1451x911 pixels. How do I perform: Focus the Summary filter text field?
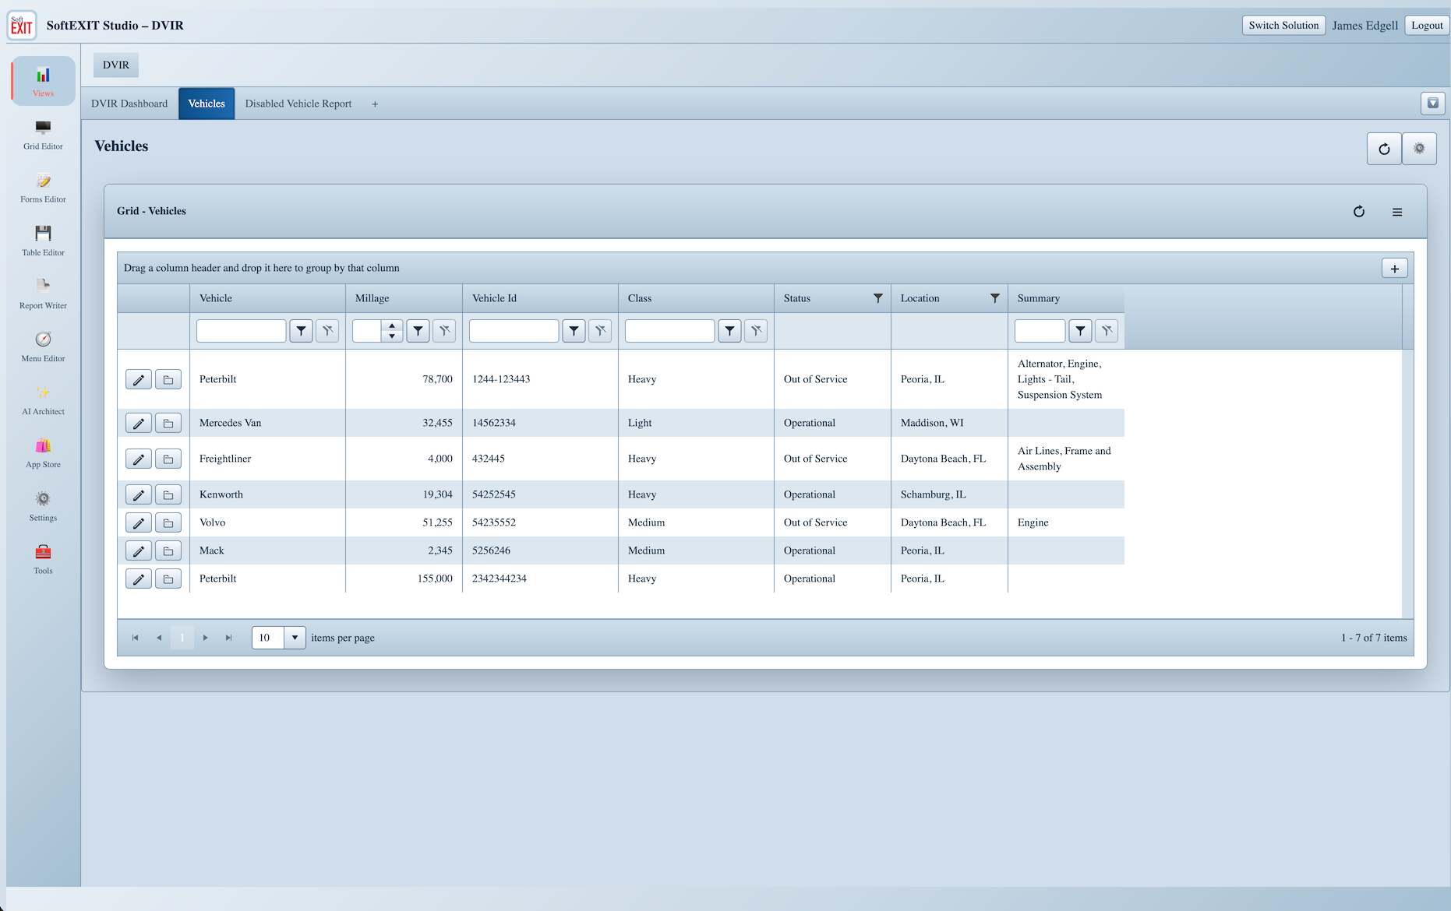click(x=1040, y=331)
